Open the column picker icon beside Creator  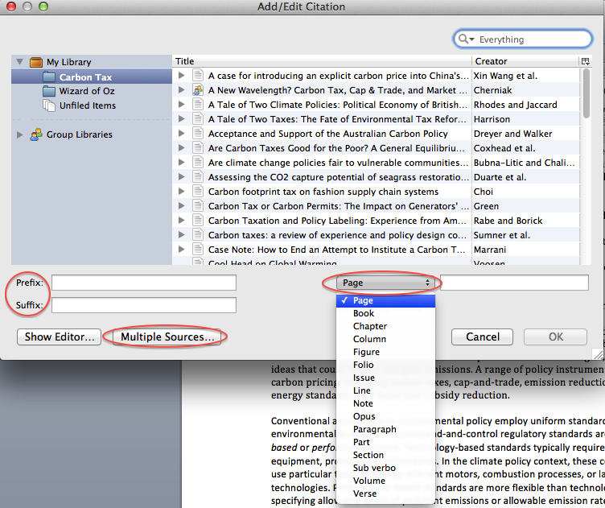coord(585,61)
